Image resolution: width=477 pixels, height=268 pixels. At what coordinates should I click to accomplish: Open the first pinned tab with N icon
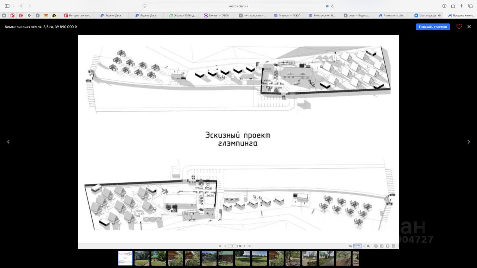pyautogui.click(x=4, y=16)
